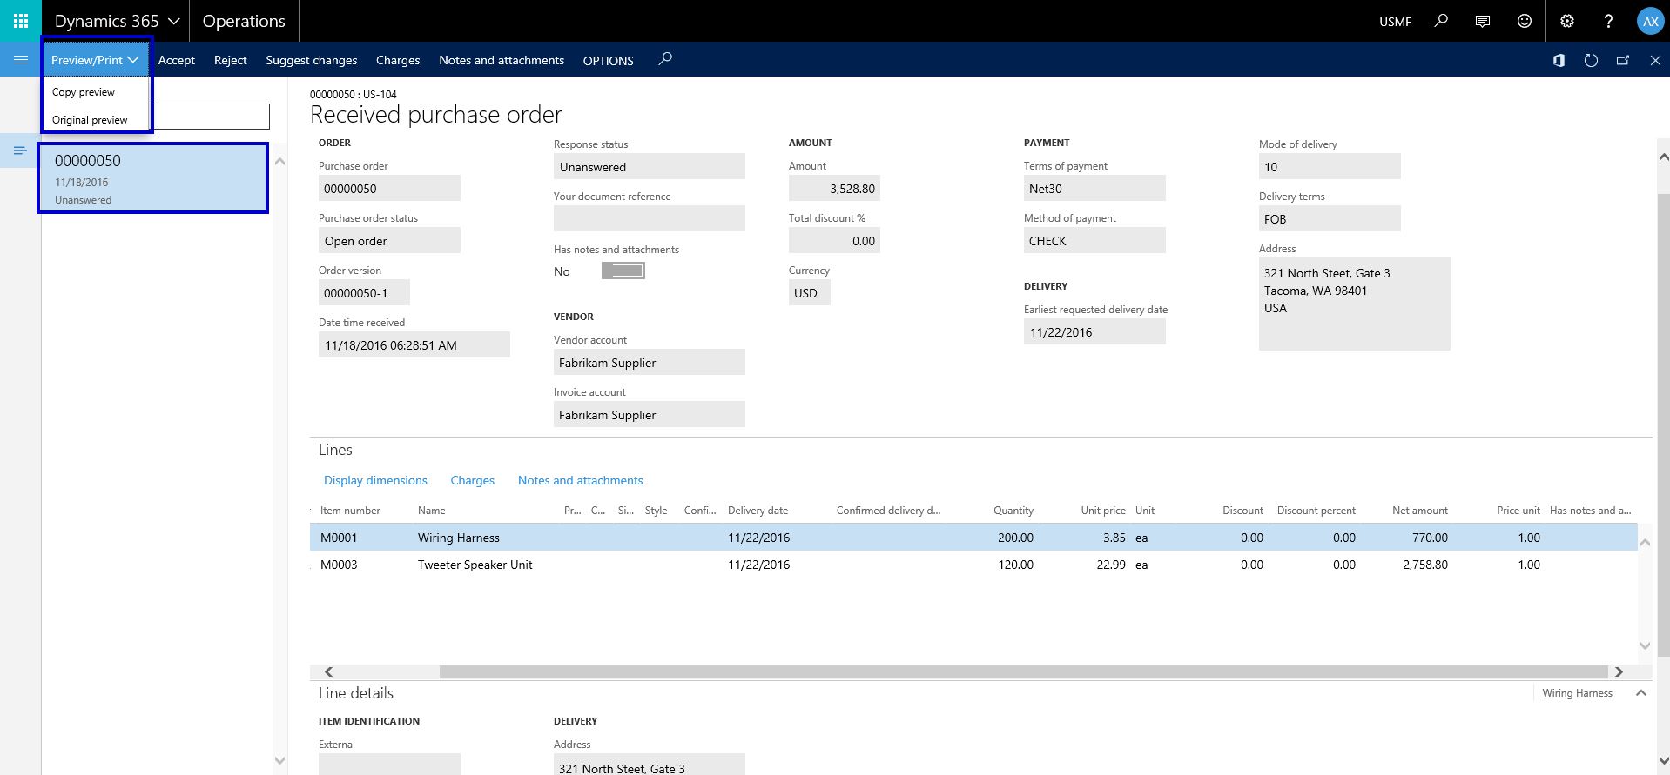Select Original preview menu option
The image size is (1670, 775).
90,120
